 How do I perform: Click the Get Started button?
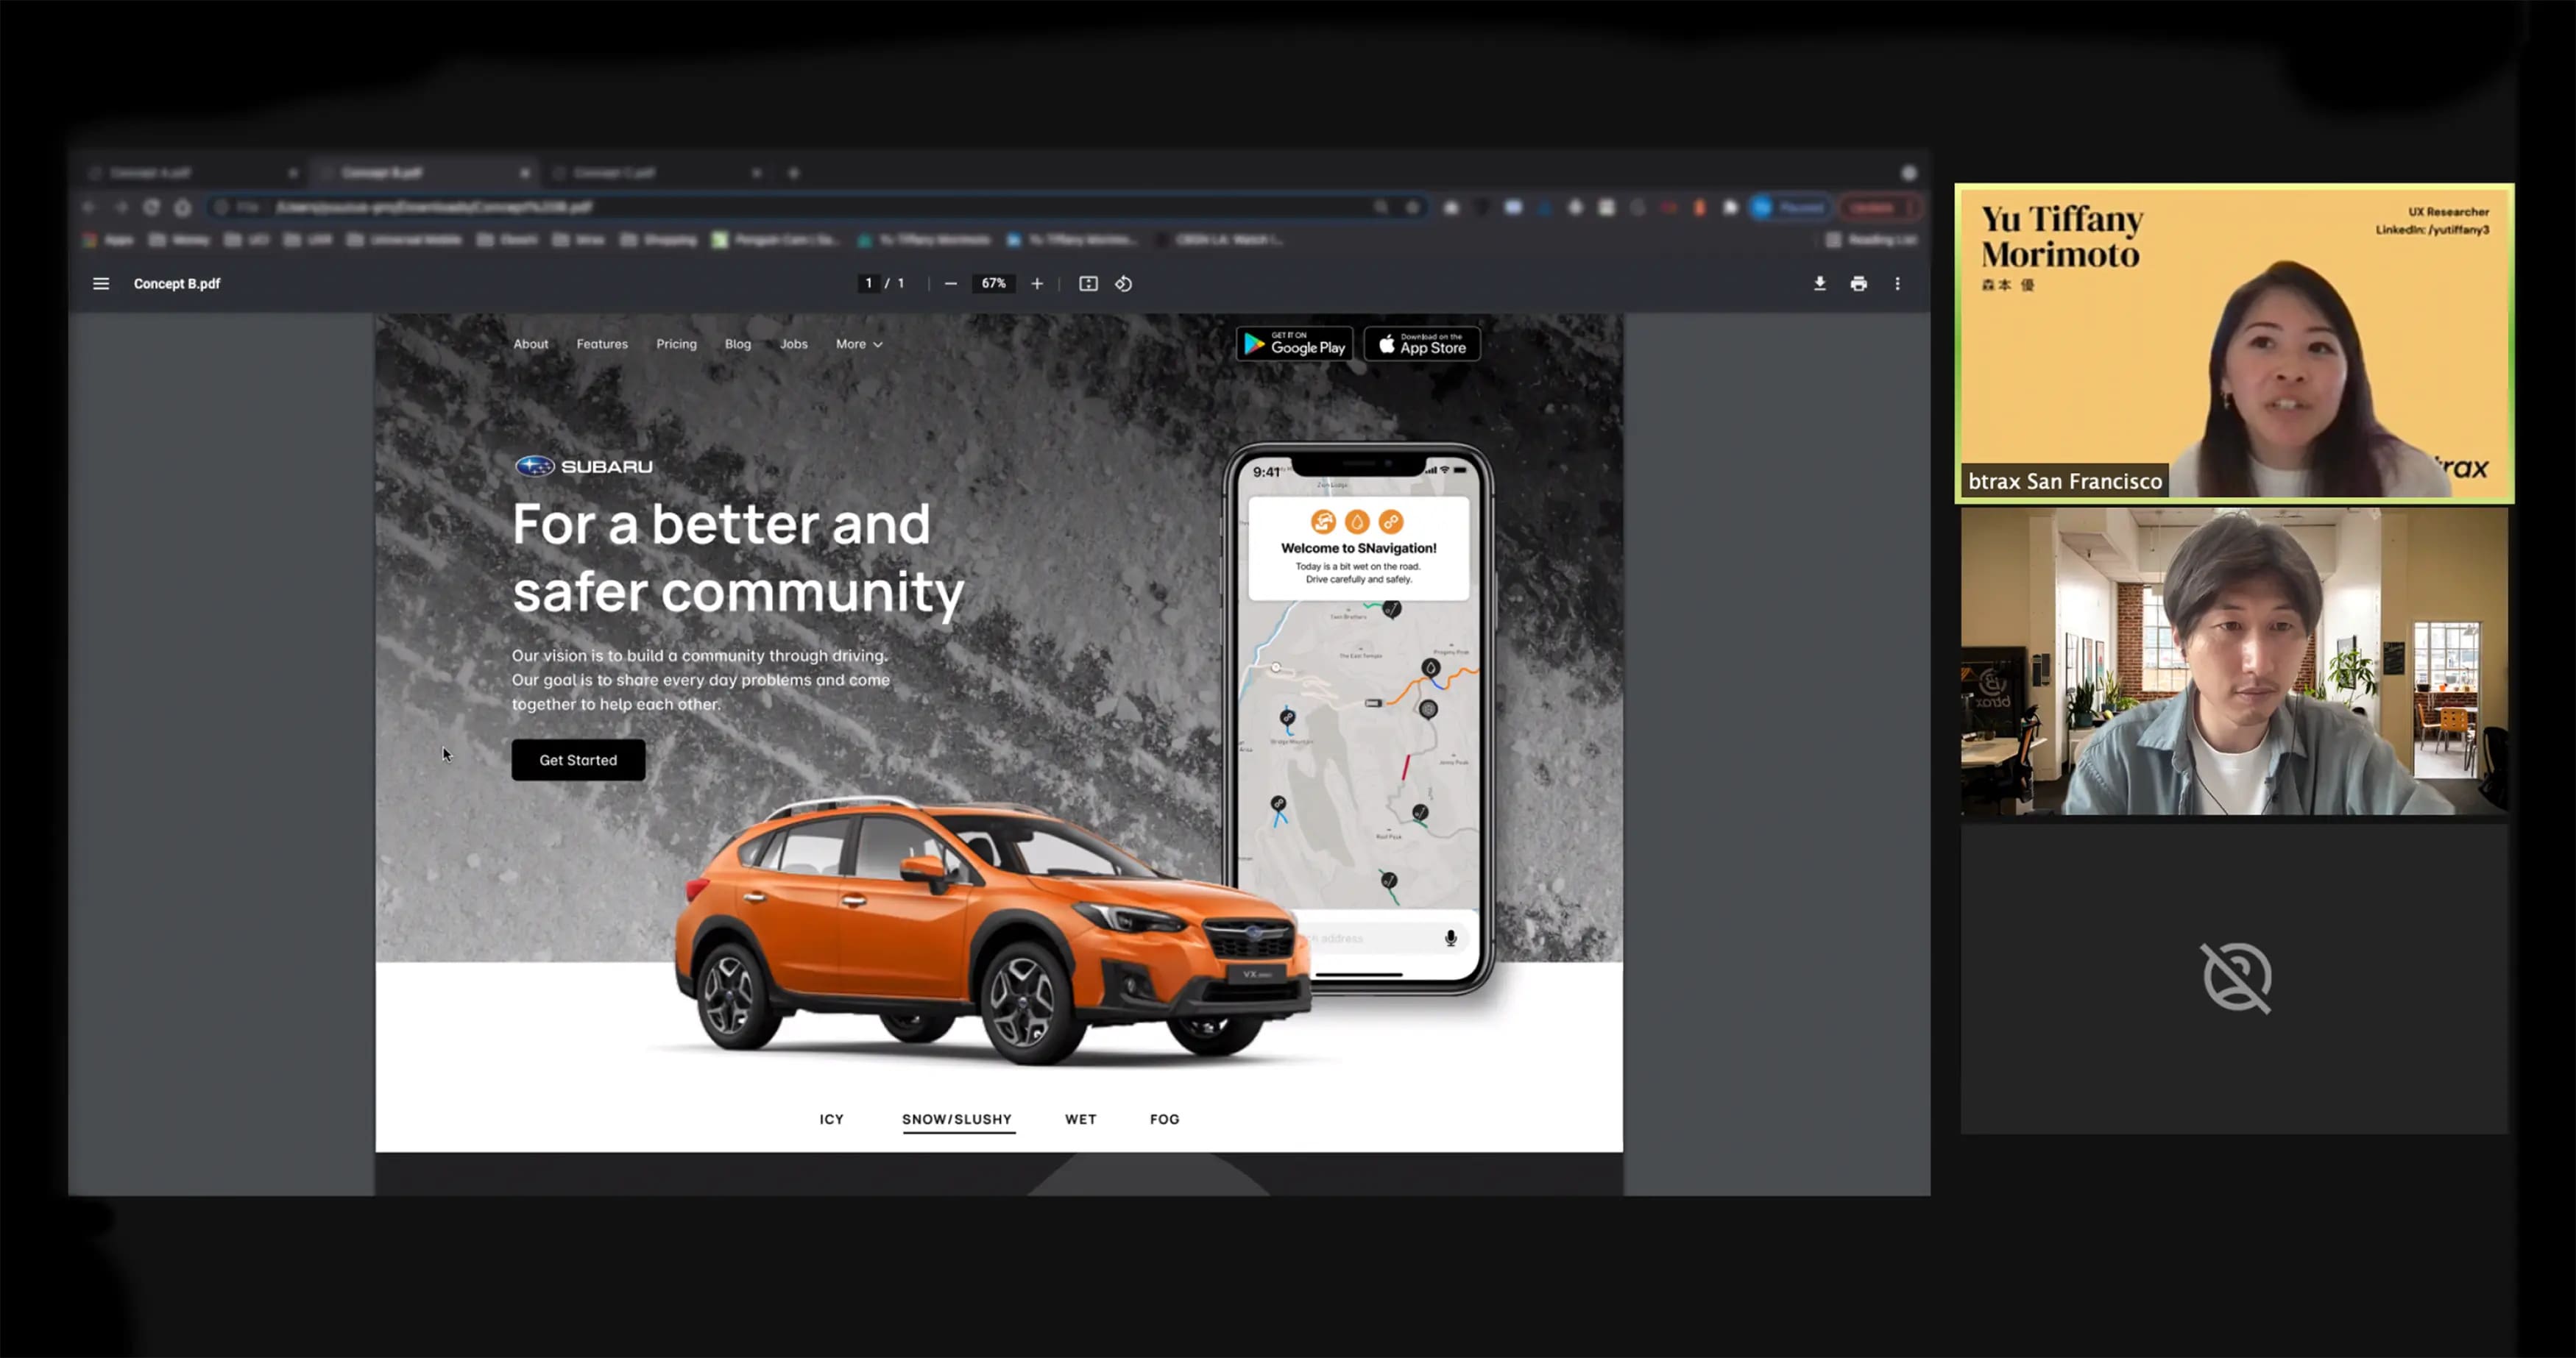(x=578, y=761)
